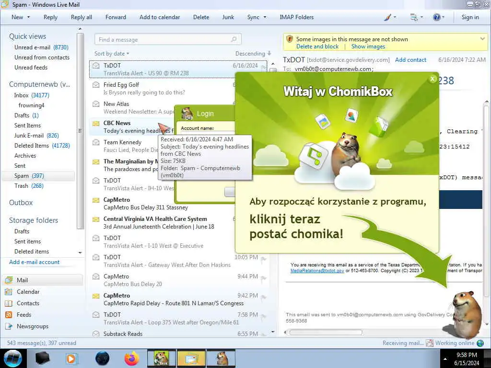Click the search magnifier in Find a message

[234, 39]
